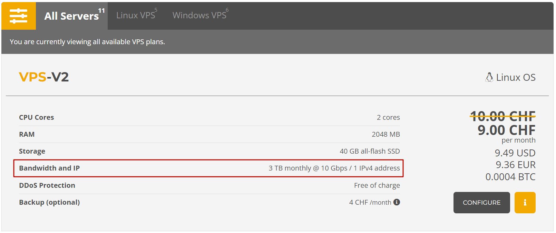
Task: Click the DDoS Protection row label
Action: coord(47,185)
